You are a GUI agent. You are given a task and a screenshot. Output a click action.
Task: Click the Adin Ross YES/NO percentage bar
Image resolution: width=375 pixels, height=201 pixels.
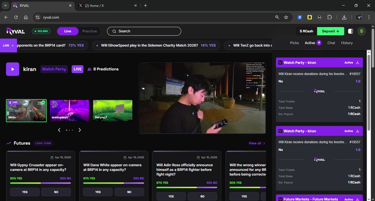(187, 187)
